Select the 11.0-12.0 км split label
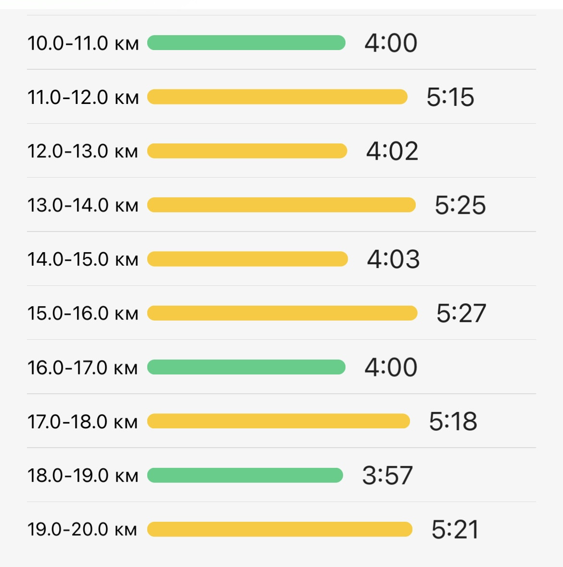The width and height of the screenshot is (563, 567). pyautogui.click(x=83, y=97)
